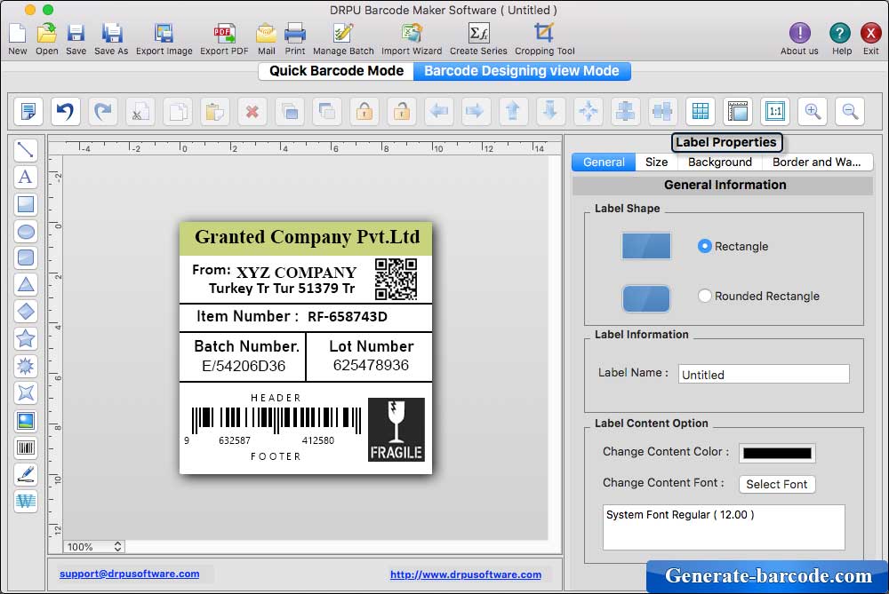The image size is (889, 594).
Task: Choose the Rectangle shape tool
Action: click(x=26, y=204)
